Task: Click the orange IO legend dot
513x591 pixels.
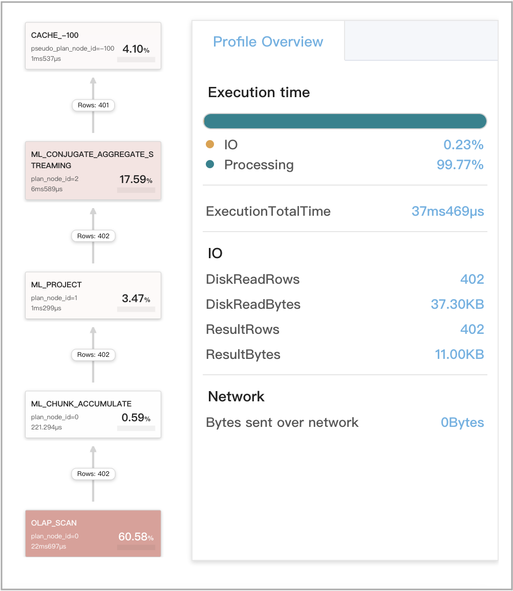Action: [211, 145]
